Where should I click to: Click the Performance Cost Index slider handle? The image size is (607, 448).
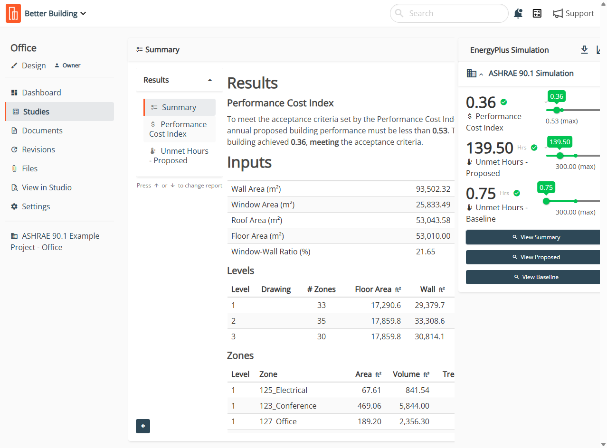(557, 110)
